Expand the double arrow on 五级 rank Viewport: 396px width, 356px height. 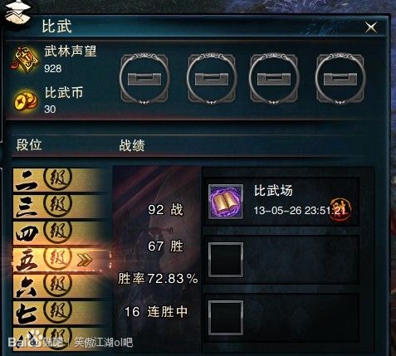(85, 260)
